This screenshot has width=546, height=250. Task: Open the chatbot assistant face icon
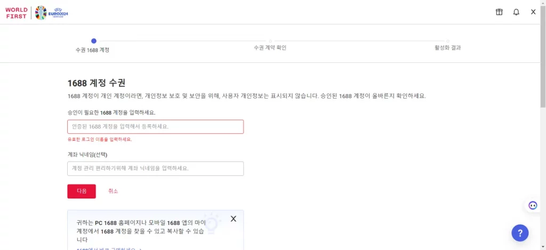pos(533,205)
